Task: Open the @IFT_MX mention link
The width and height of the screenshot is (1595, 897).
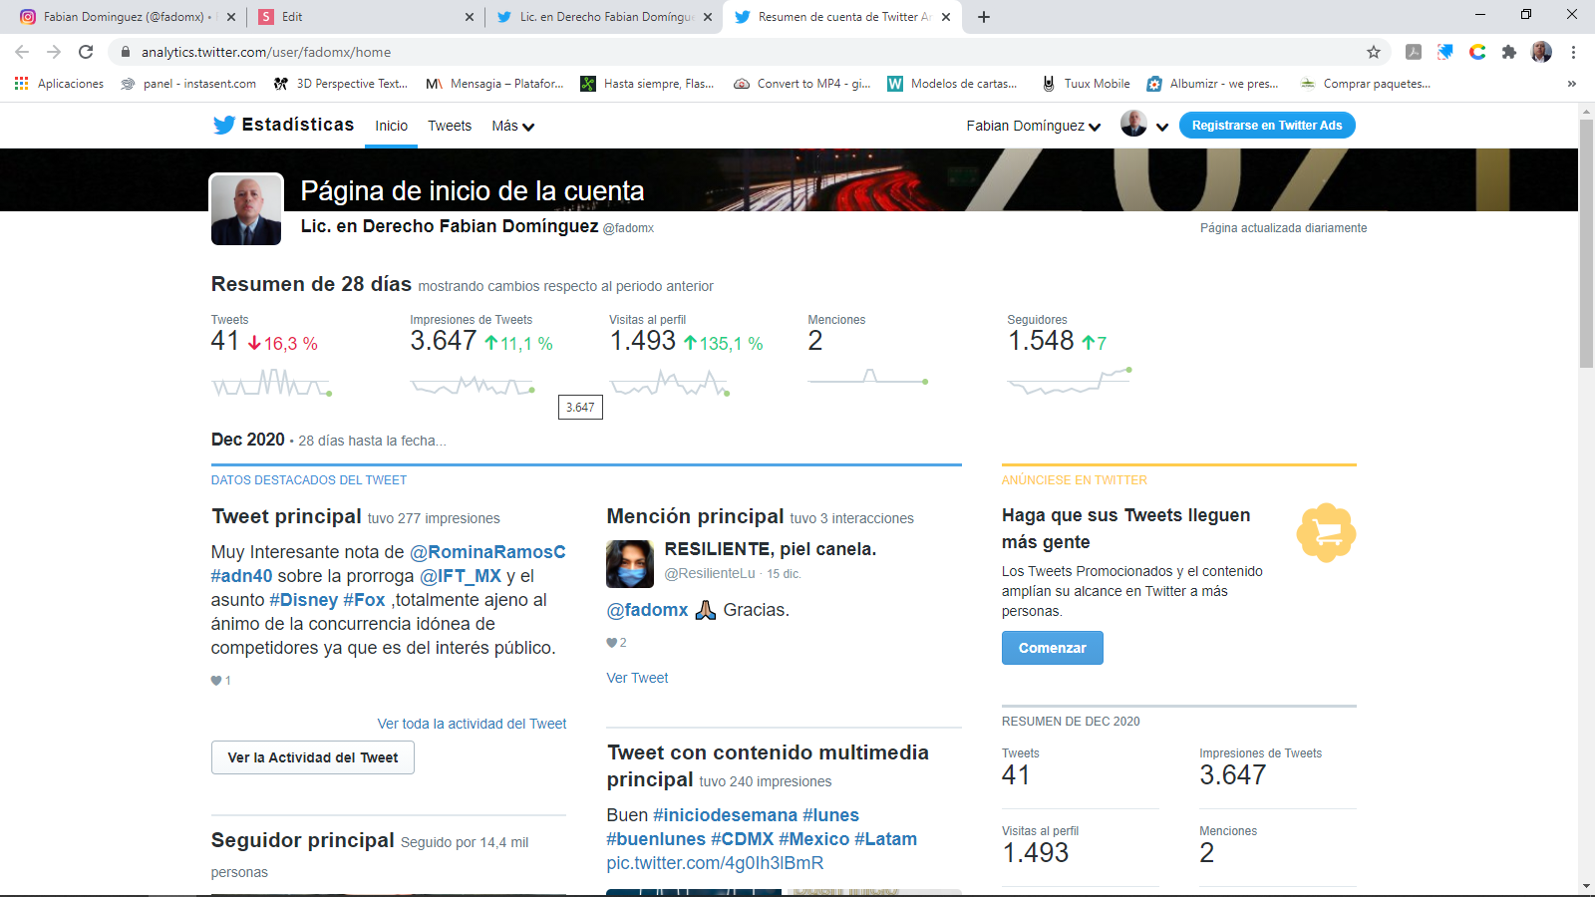Action: tap(461, 576)
